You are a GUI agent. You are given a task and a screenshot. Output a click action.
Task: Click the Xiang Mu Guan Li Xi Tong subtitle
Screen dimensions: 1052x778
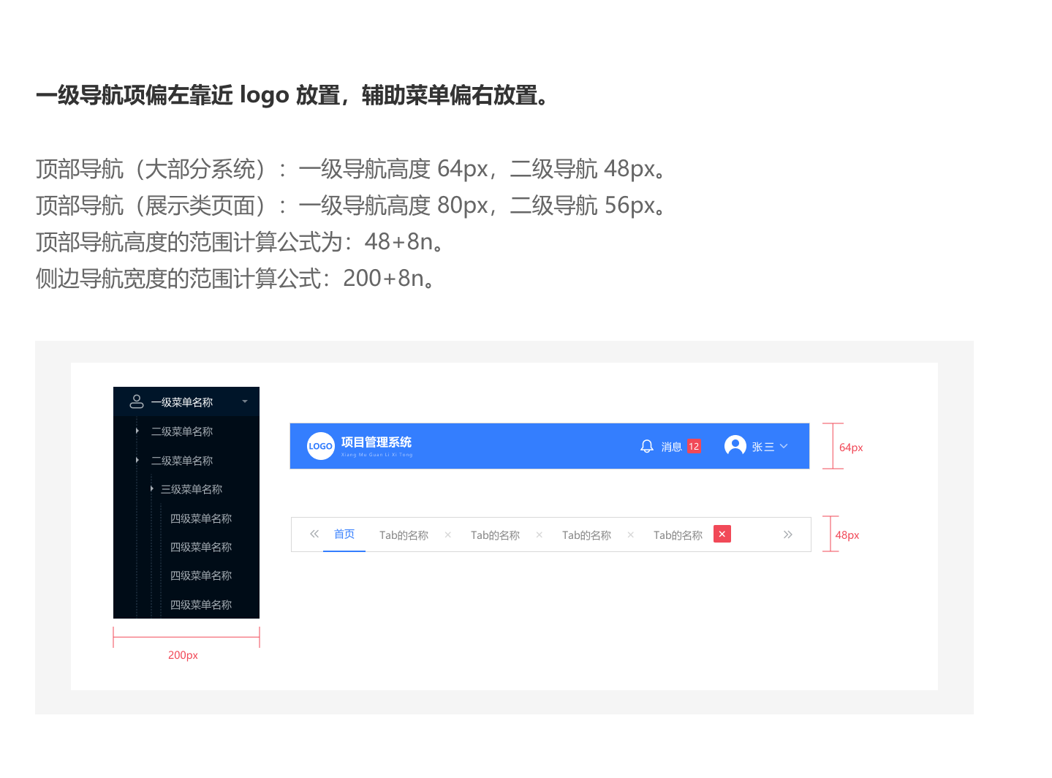click(x=376, y=455)
